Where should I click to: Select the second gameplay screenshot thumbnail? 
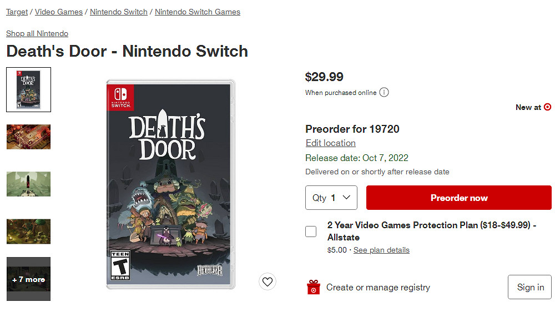tap(28, 137)
